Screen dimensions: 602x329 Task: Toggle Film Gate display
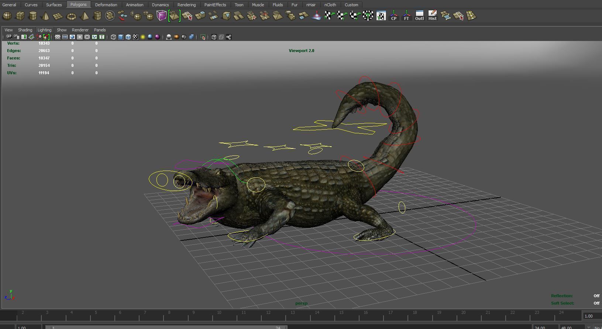[x=65, y=37]
